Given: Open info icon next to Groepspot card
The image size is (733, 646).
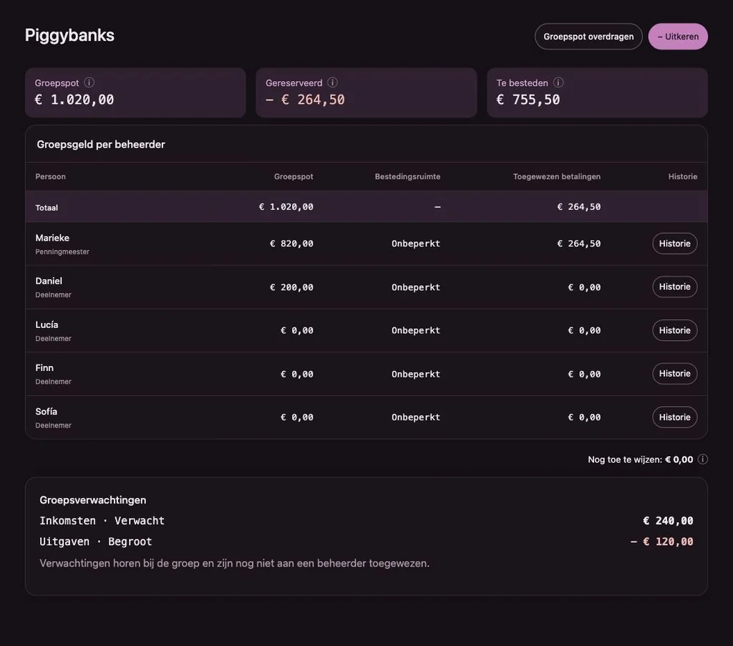Looking at the screenshot, I should coord(89,82).
